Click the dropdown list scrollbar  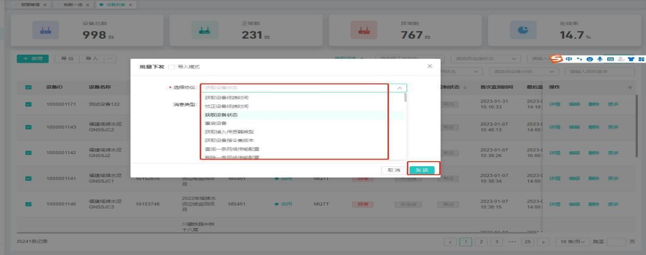(406, 97)
